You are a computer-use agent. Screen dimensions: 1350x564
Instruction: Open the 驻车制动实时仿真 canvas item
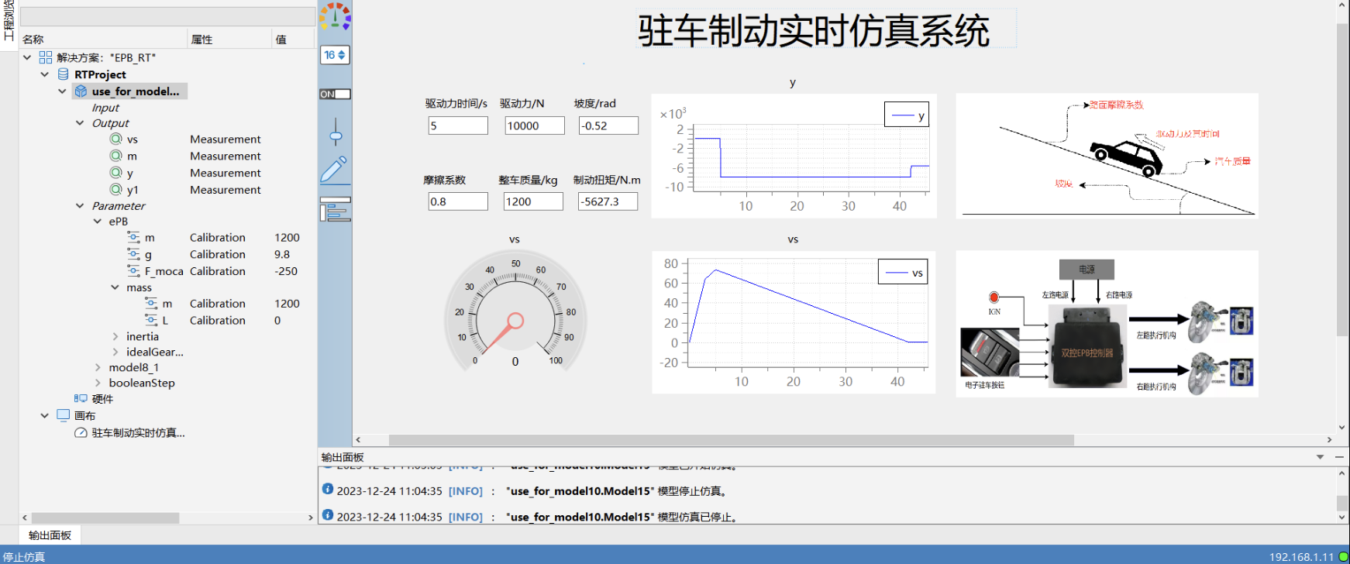tap(138, 433)
